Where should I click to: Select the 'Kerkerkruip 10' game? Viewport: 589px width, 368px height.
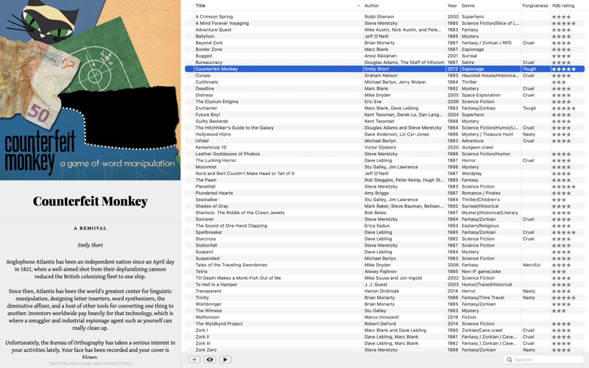point(384,147)
